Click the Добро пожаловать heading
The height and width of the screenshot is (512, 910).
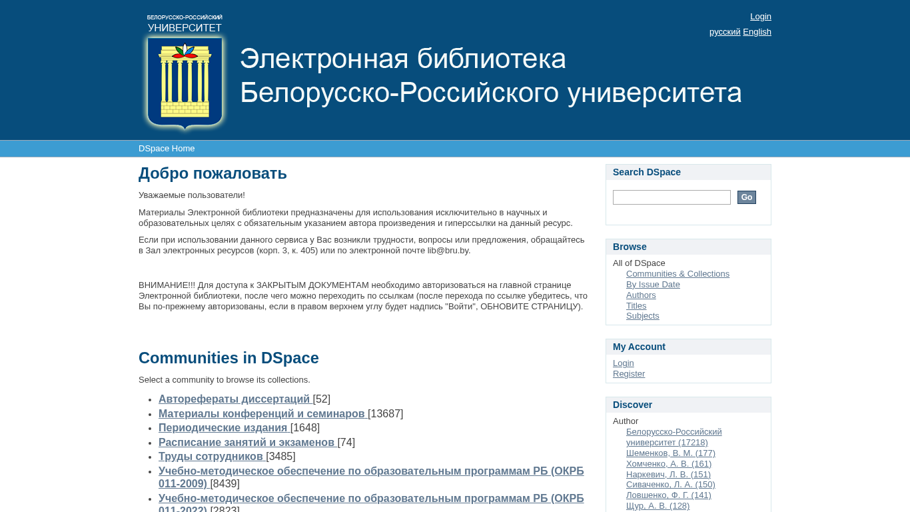tap(213, 173)
